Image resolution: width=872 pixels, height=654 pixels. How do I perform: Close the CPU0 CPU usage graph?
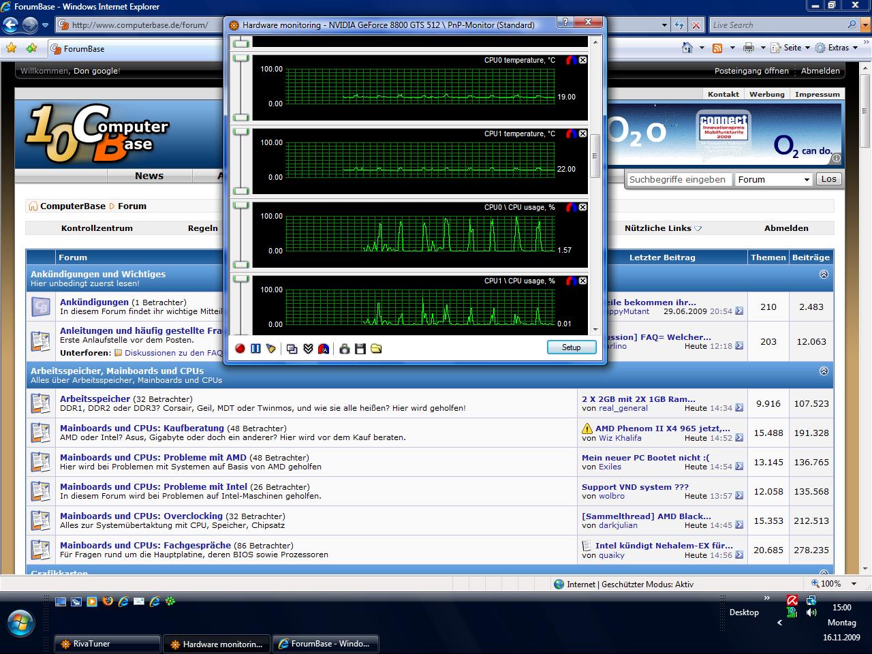(582, 207)
